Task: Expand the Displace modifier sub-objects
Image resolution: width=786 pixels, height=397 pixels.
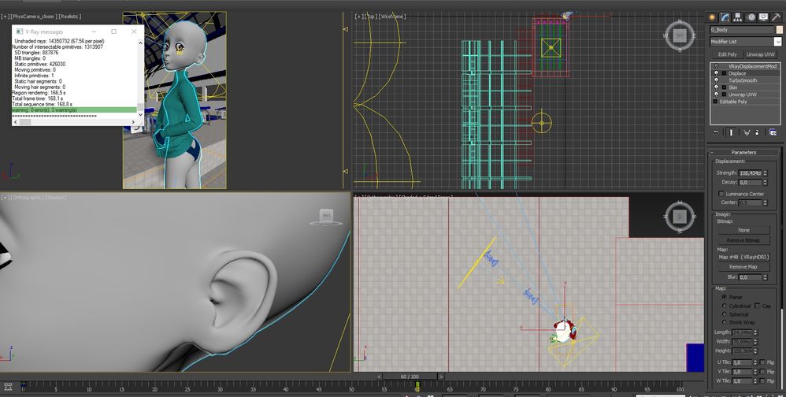Action: 724,73
